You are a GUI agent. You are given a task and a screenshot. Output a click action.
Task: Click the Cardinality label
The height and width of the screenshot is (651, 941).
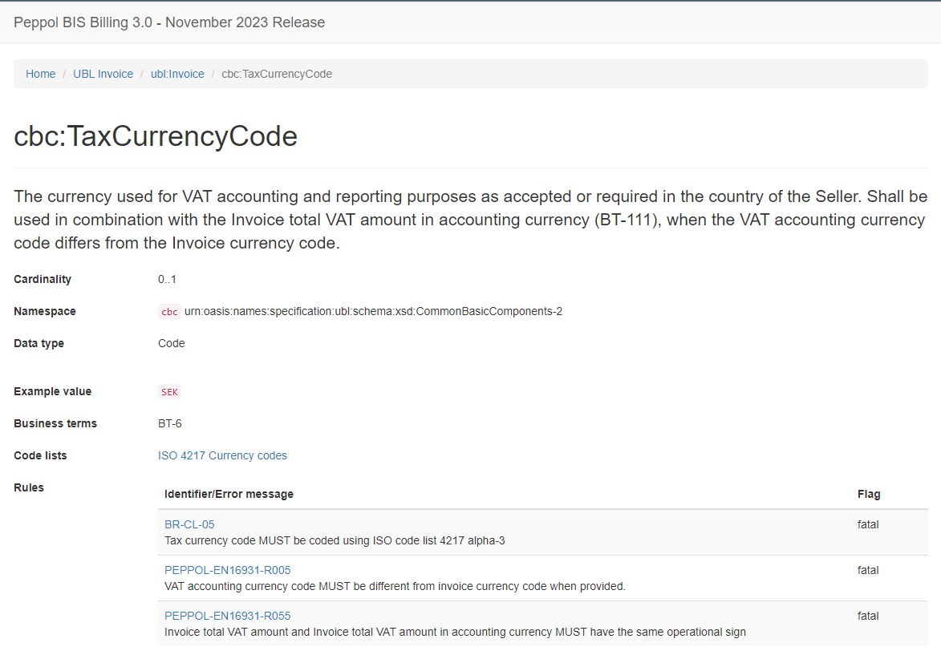click(x=43, y=279)
